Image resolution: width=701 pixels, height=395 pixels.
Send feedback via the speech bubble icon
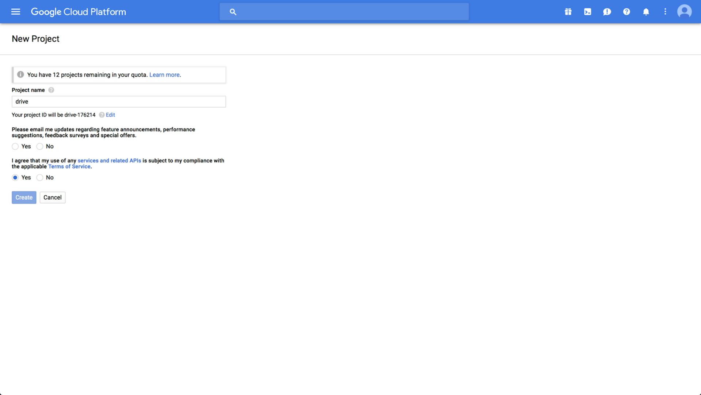607,11
